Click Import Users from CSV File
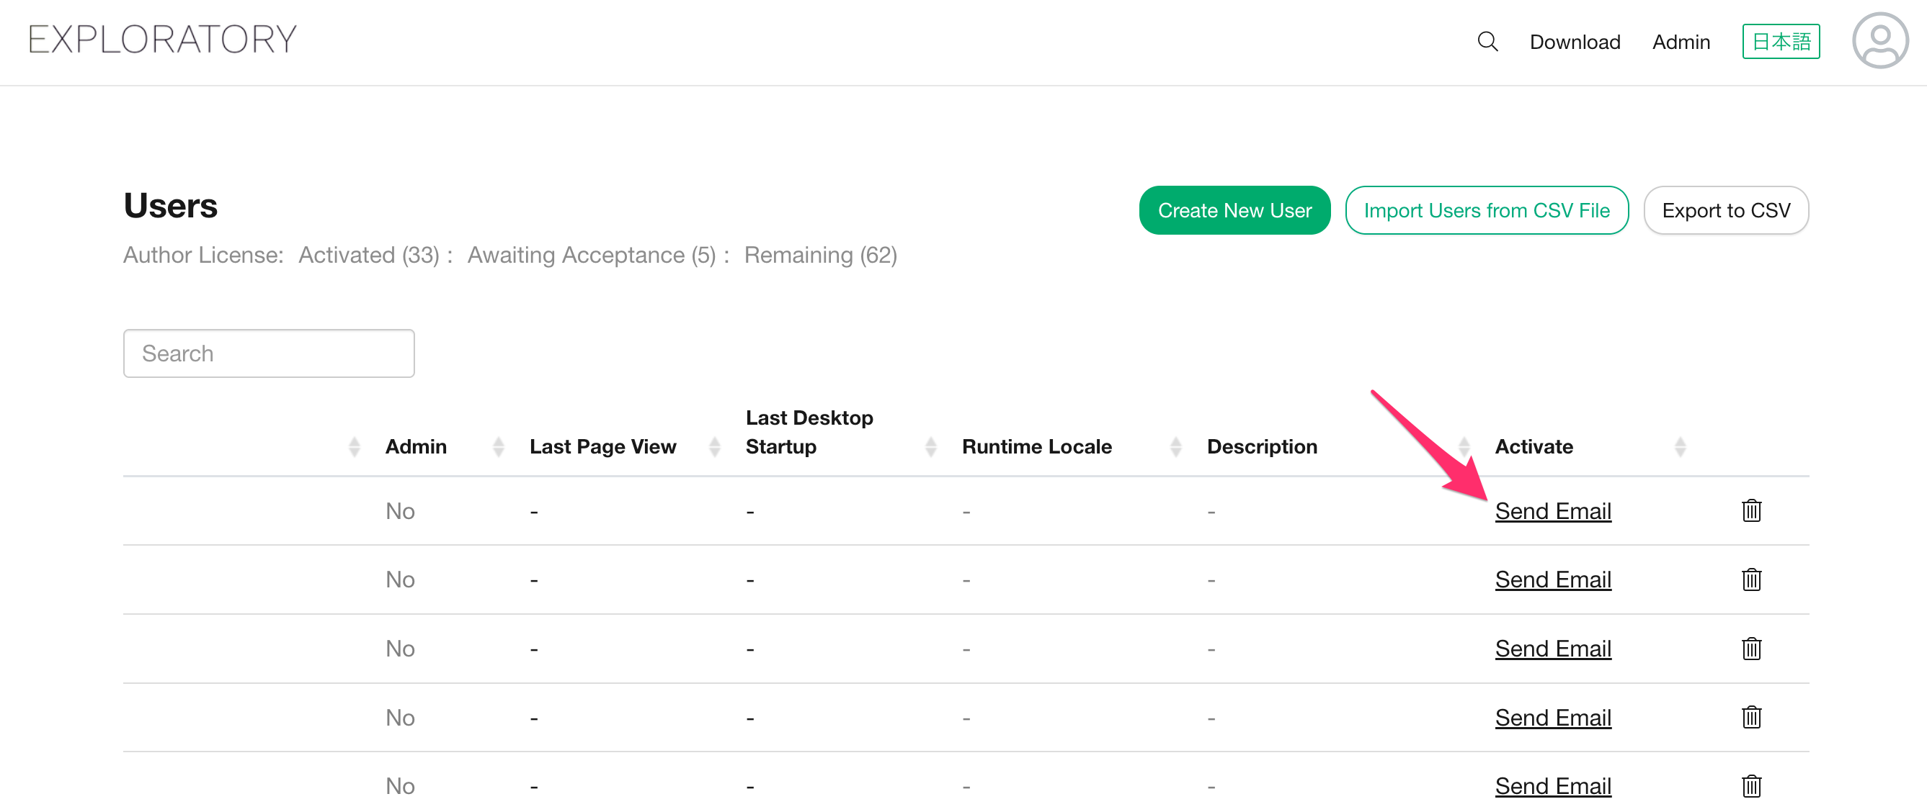 [1487, 211]
